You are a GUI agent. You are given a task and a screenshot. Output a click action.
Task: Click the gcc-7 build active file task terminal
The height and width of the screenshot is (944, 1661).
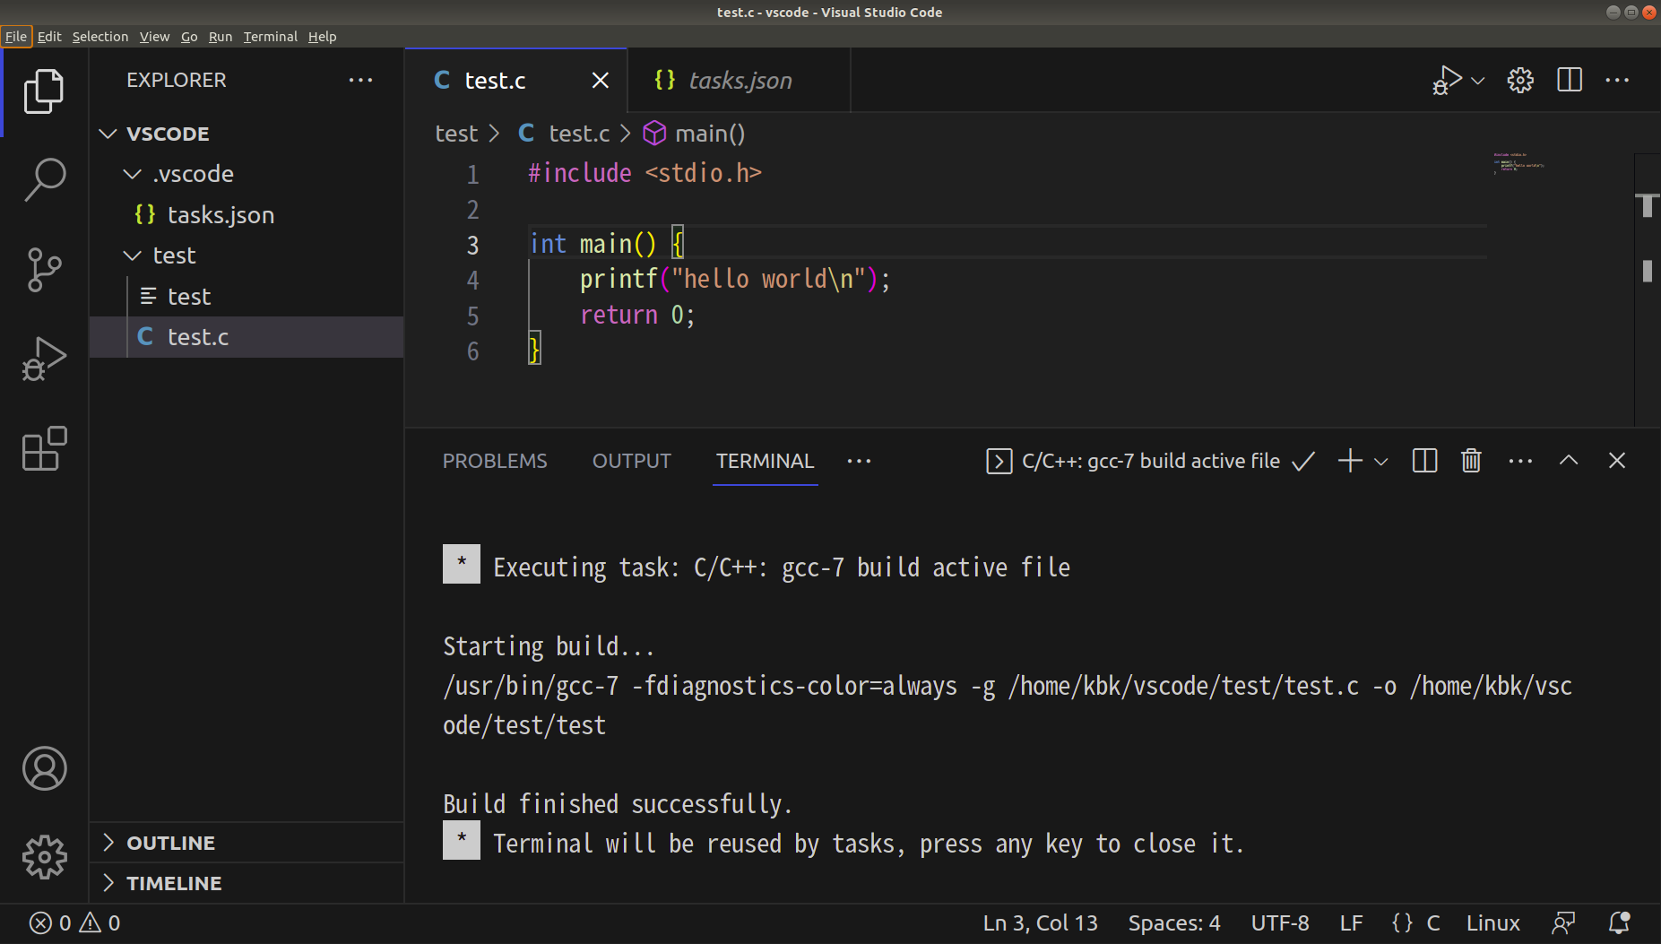pyautogui.click(x=1150, y=461)
